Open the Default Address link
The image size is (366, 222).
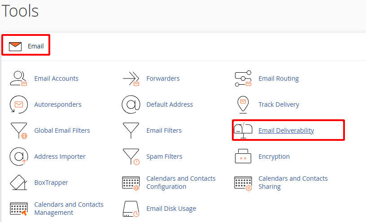tap(170, 104)
